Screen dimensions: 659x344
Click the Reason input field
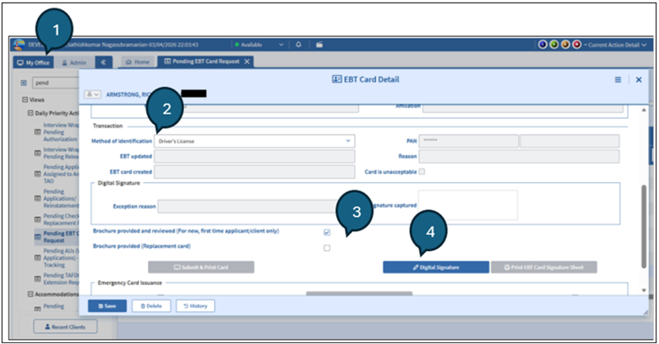click(x=519, y=157)
